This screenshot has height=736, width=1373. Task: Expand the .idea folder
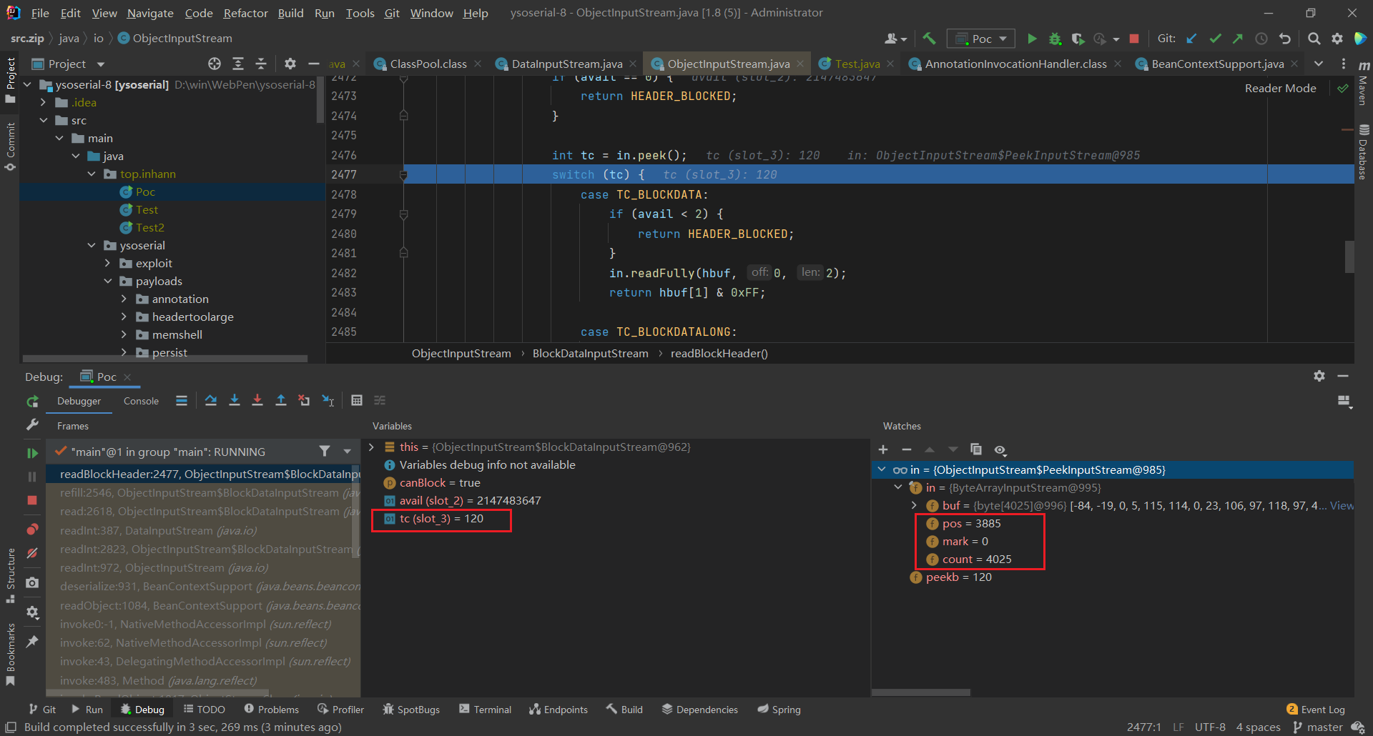tap(44, 102)
